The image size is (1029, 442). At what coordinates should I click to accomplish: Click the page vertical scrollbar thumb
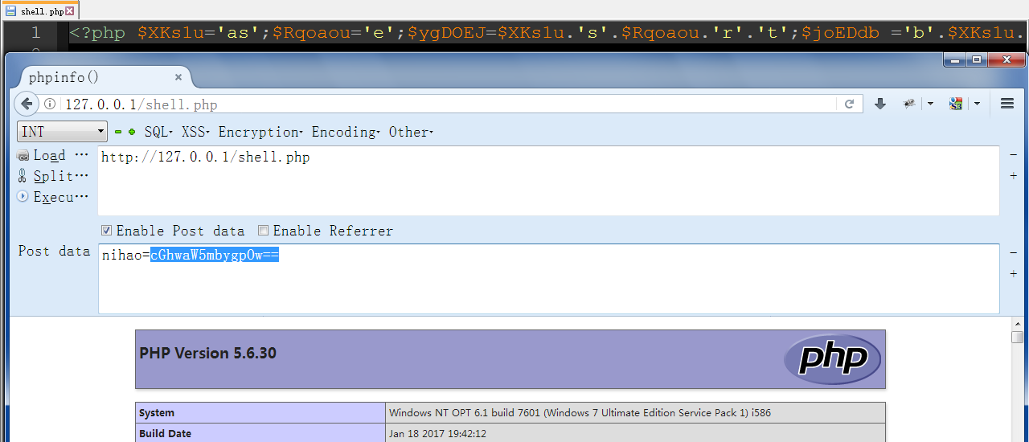[x=1017, y=337]
